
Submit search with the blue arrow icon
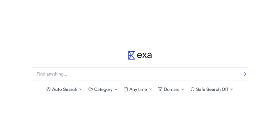(x=244, y=74)
